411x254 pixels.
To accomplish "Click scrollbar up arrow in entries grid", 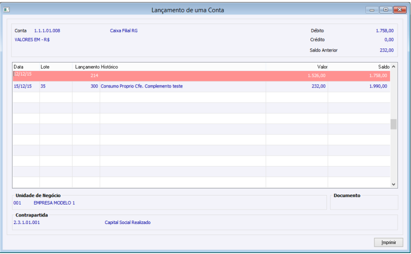I will 393,67.
